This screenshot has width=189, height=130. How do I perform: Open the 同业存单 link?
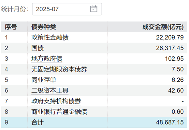click(44, 80)
